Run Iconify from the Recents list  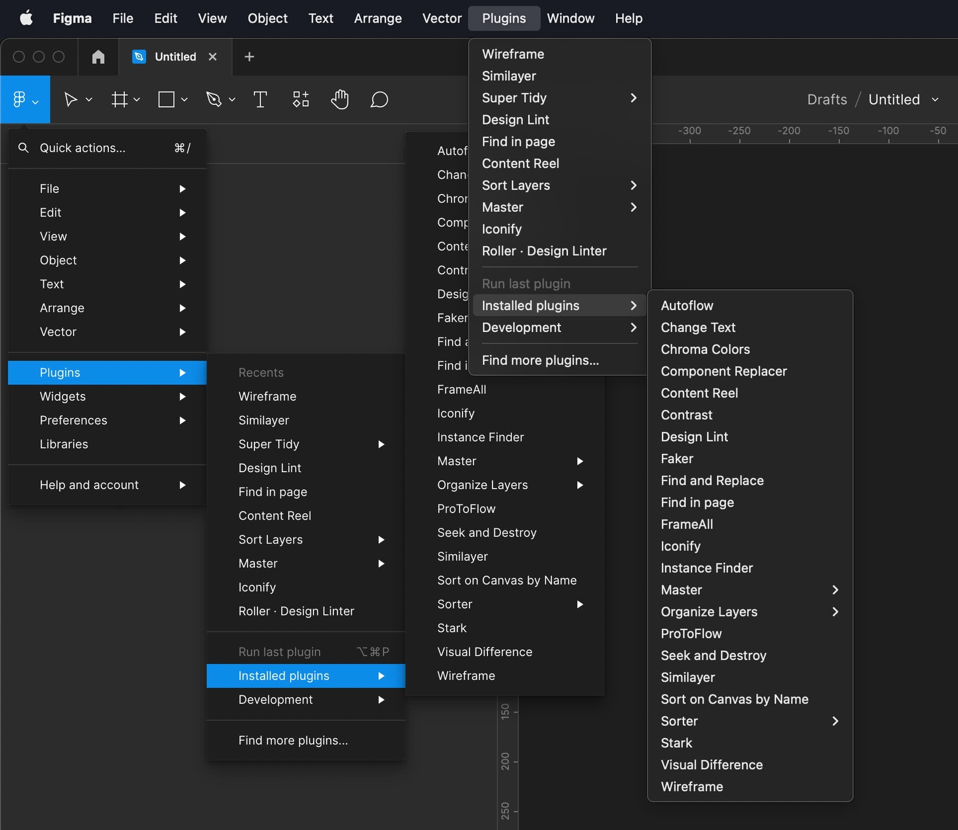(x=306, y=587)
